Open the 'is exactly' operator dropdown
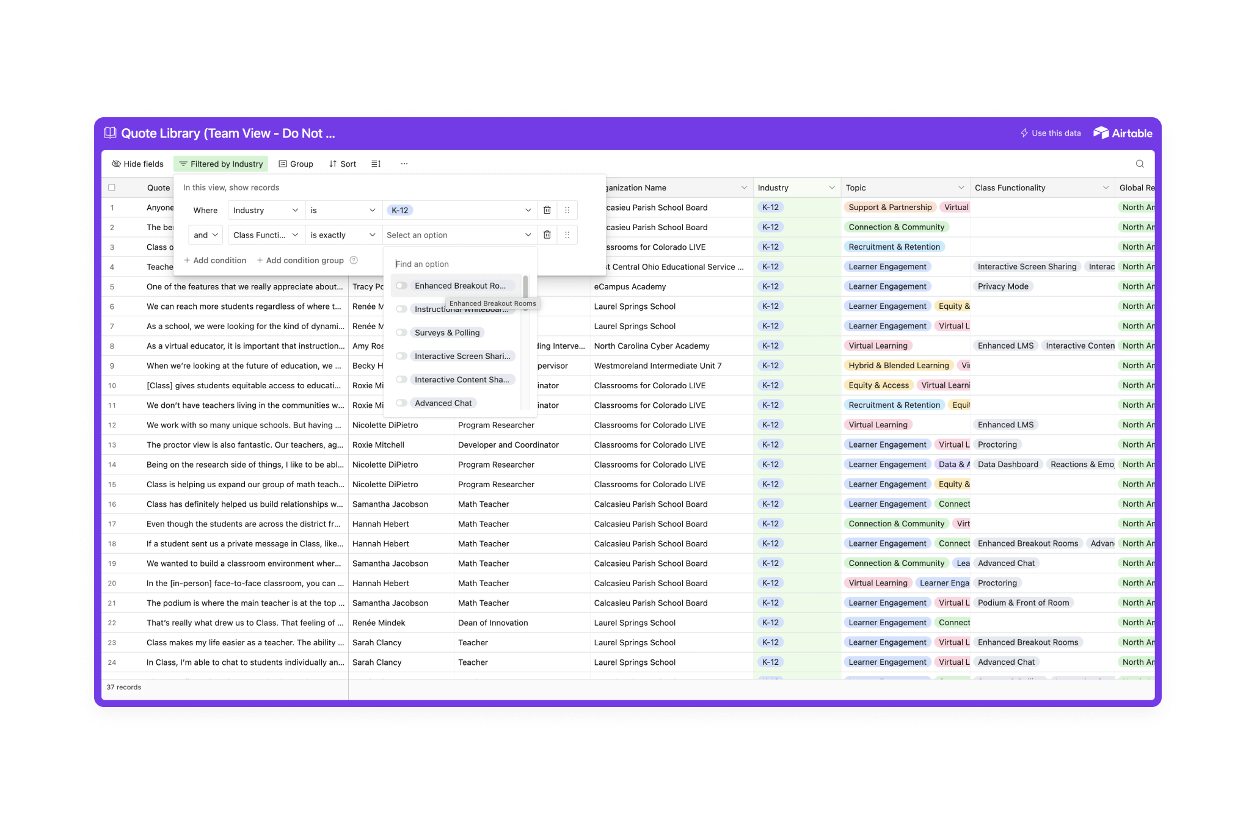The height and width of the screenshot is (823, 1257). pyautogui.click(x=342, y=235)
